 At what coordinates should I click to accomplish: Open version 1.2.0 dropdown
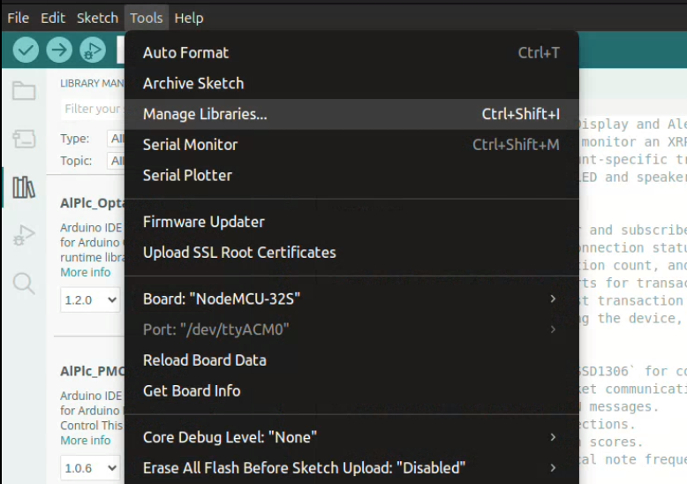[90, 300]
